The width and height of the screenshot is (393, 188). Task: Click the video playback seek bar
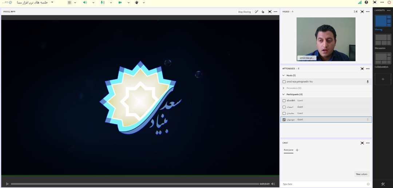[x=135, y=184]
